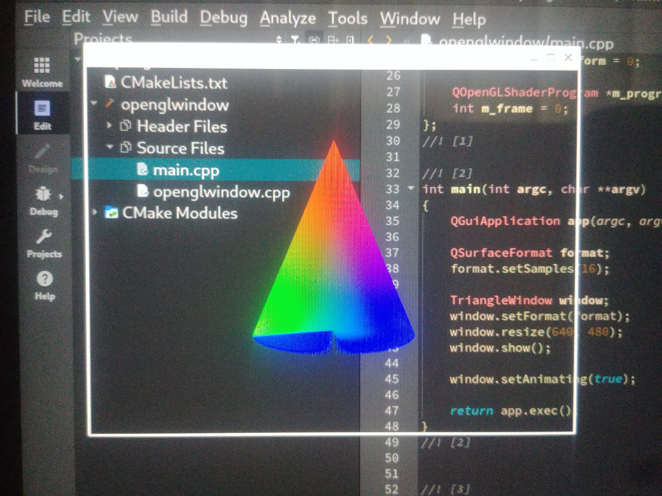Open the openglwindow/main.cpp file dropdown
662x496 pixels.
[525, 43]
